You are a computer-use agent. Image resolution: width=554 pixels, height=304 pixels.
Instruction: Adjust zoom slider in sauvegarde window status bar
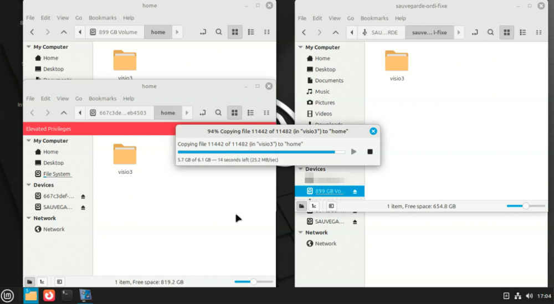click(x=526, y=206)
